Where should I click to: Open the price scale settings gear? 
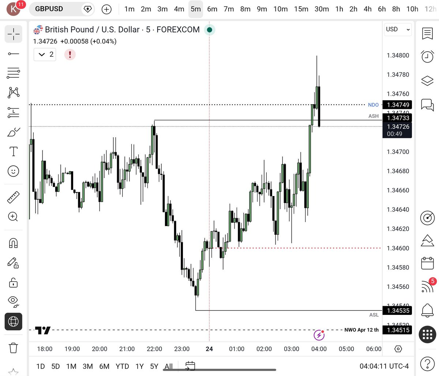398,349
